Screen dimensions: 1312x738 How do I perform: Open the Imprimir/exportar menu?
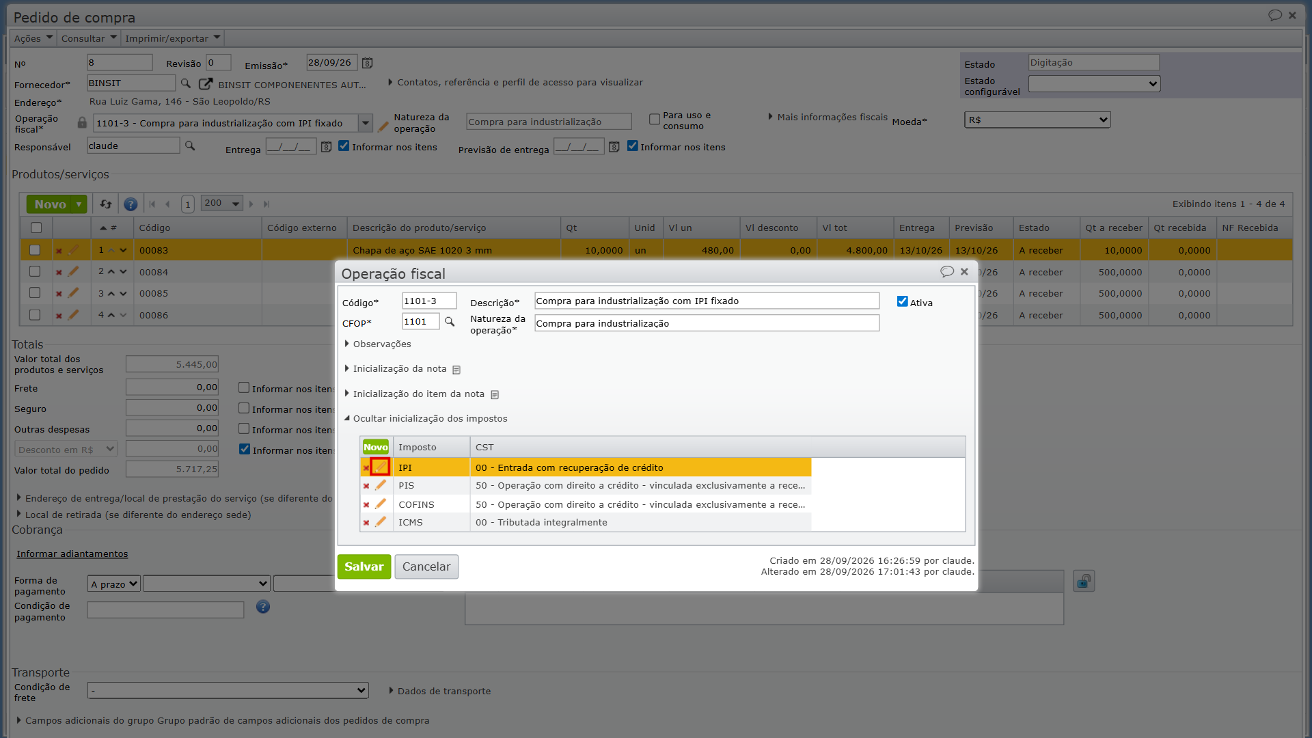pyautogui.click(x=173, y=38)
